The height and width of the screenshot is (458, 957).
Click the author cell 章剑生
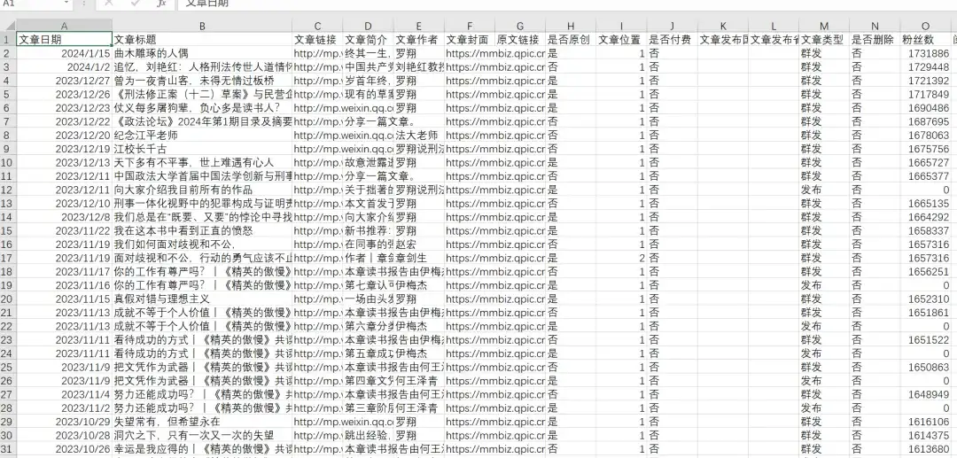(x=418, y=258)
